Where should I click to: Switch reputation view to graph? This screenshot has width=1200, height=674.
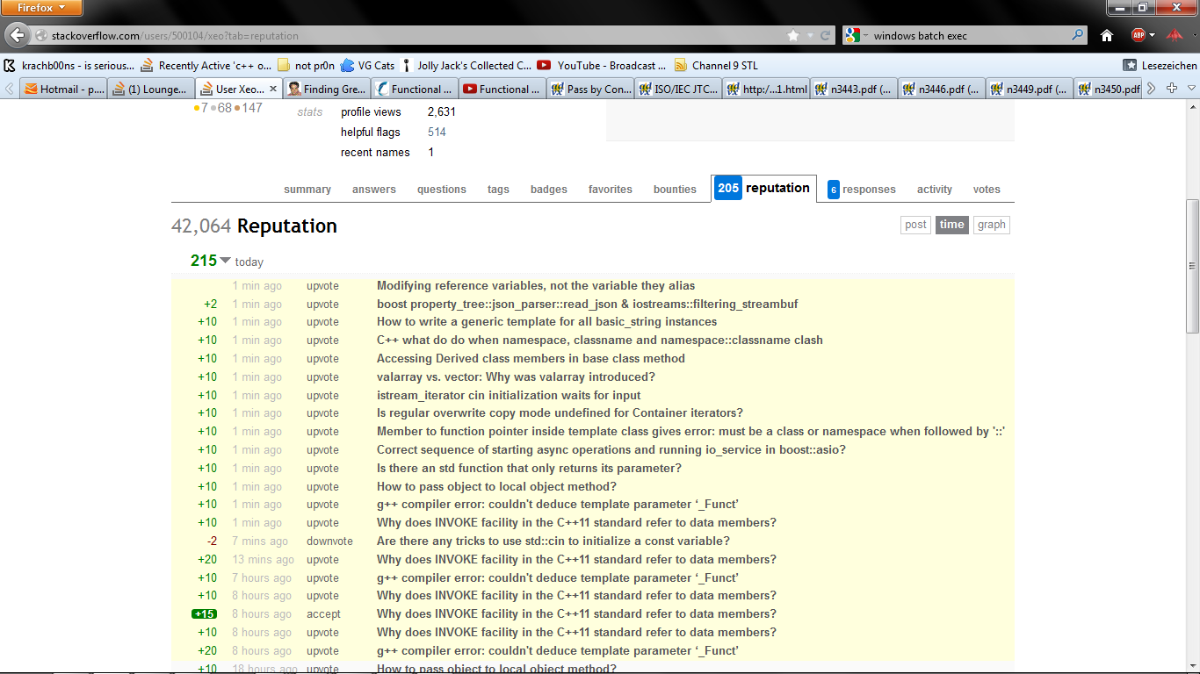point(991,225)
